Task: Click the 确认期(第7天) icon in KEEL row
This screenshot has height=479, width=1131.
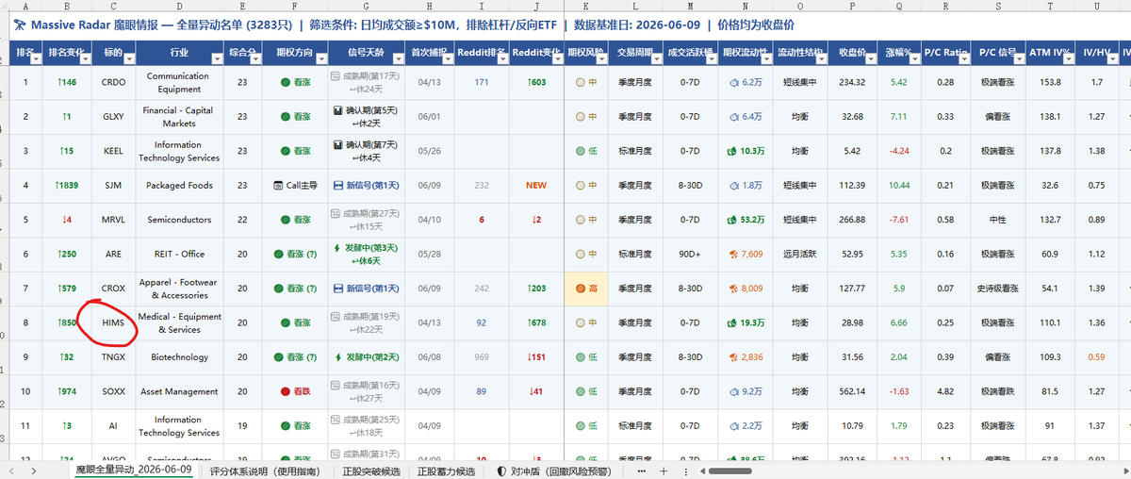Action: 338,145
